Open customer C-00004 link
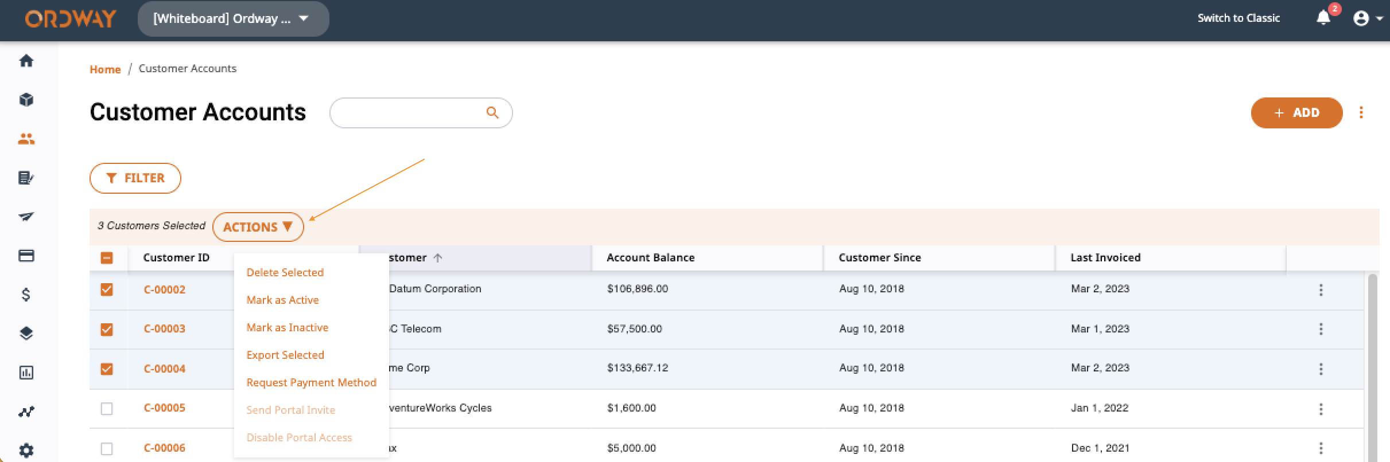1390x462 pixels. click(x=165, y=369)
